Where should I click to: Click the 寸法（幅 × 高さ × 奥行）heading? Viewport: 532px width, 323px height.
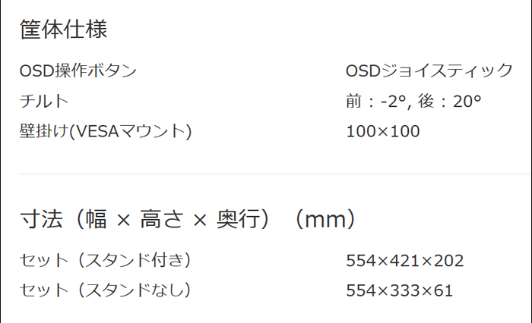[145, 219]
